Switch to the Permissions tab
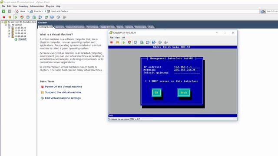The image size is (278, 156). click(x=141, y=27)
